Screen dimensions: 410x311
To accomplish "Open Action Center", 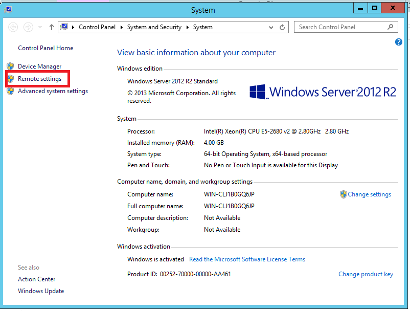I will [x=37, y=279].
